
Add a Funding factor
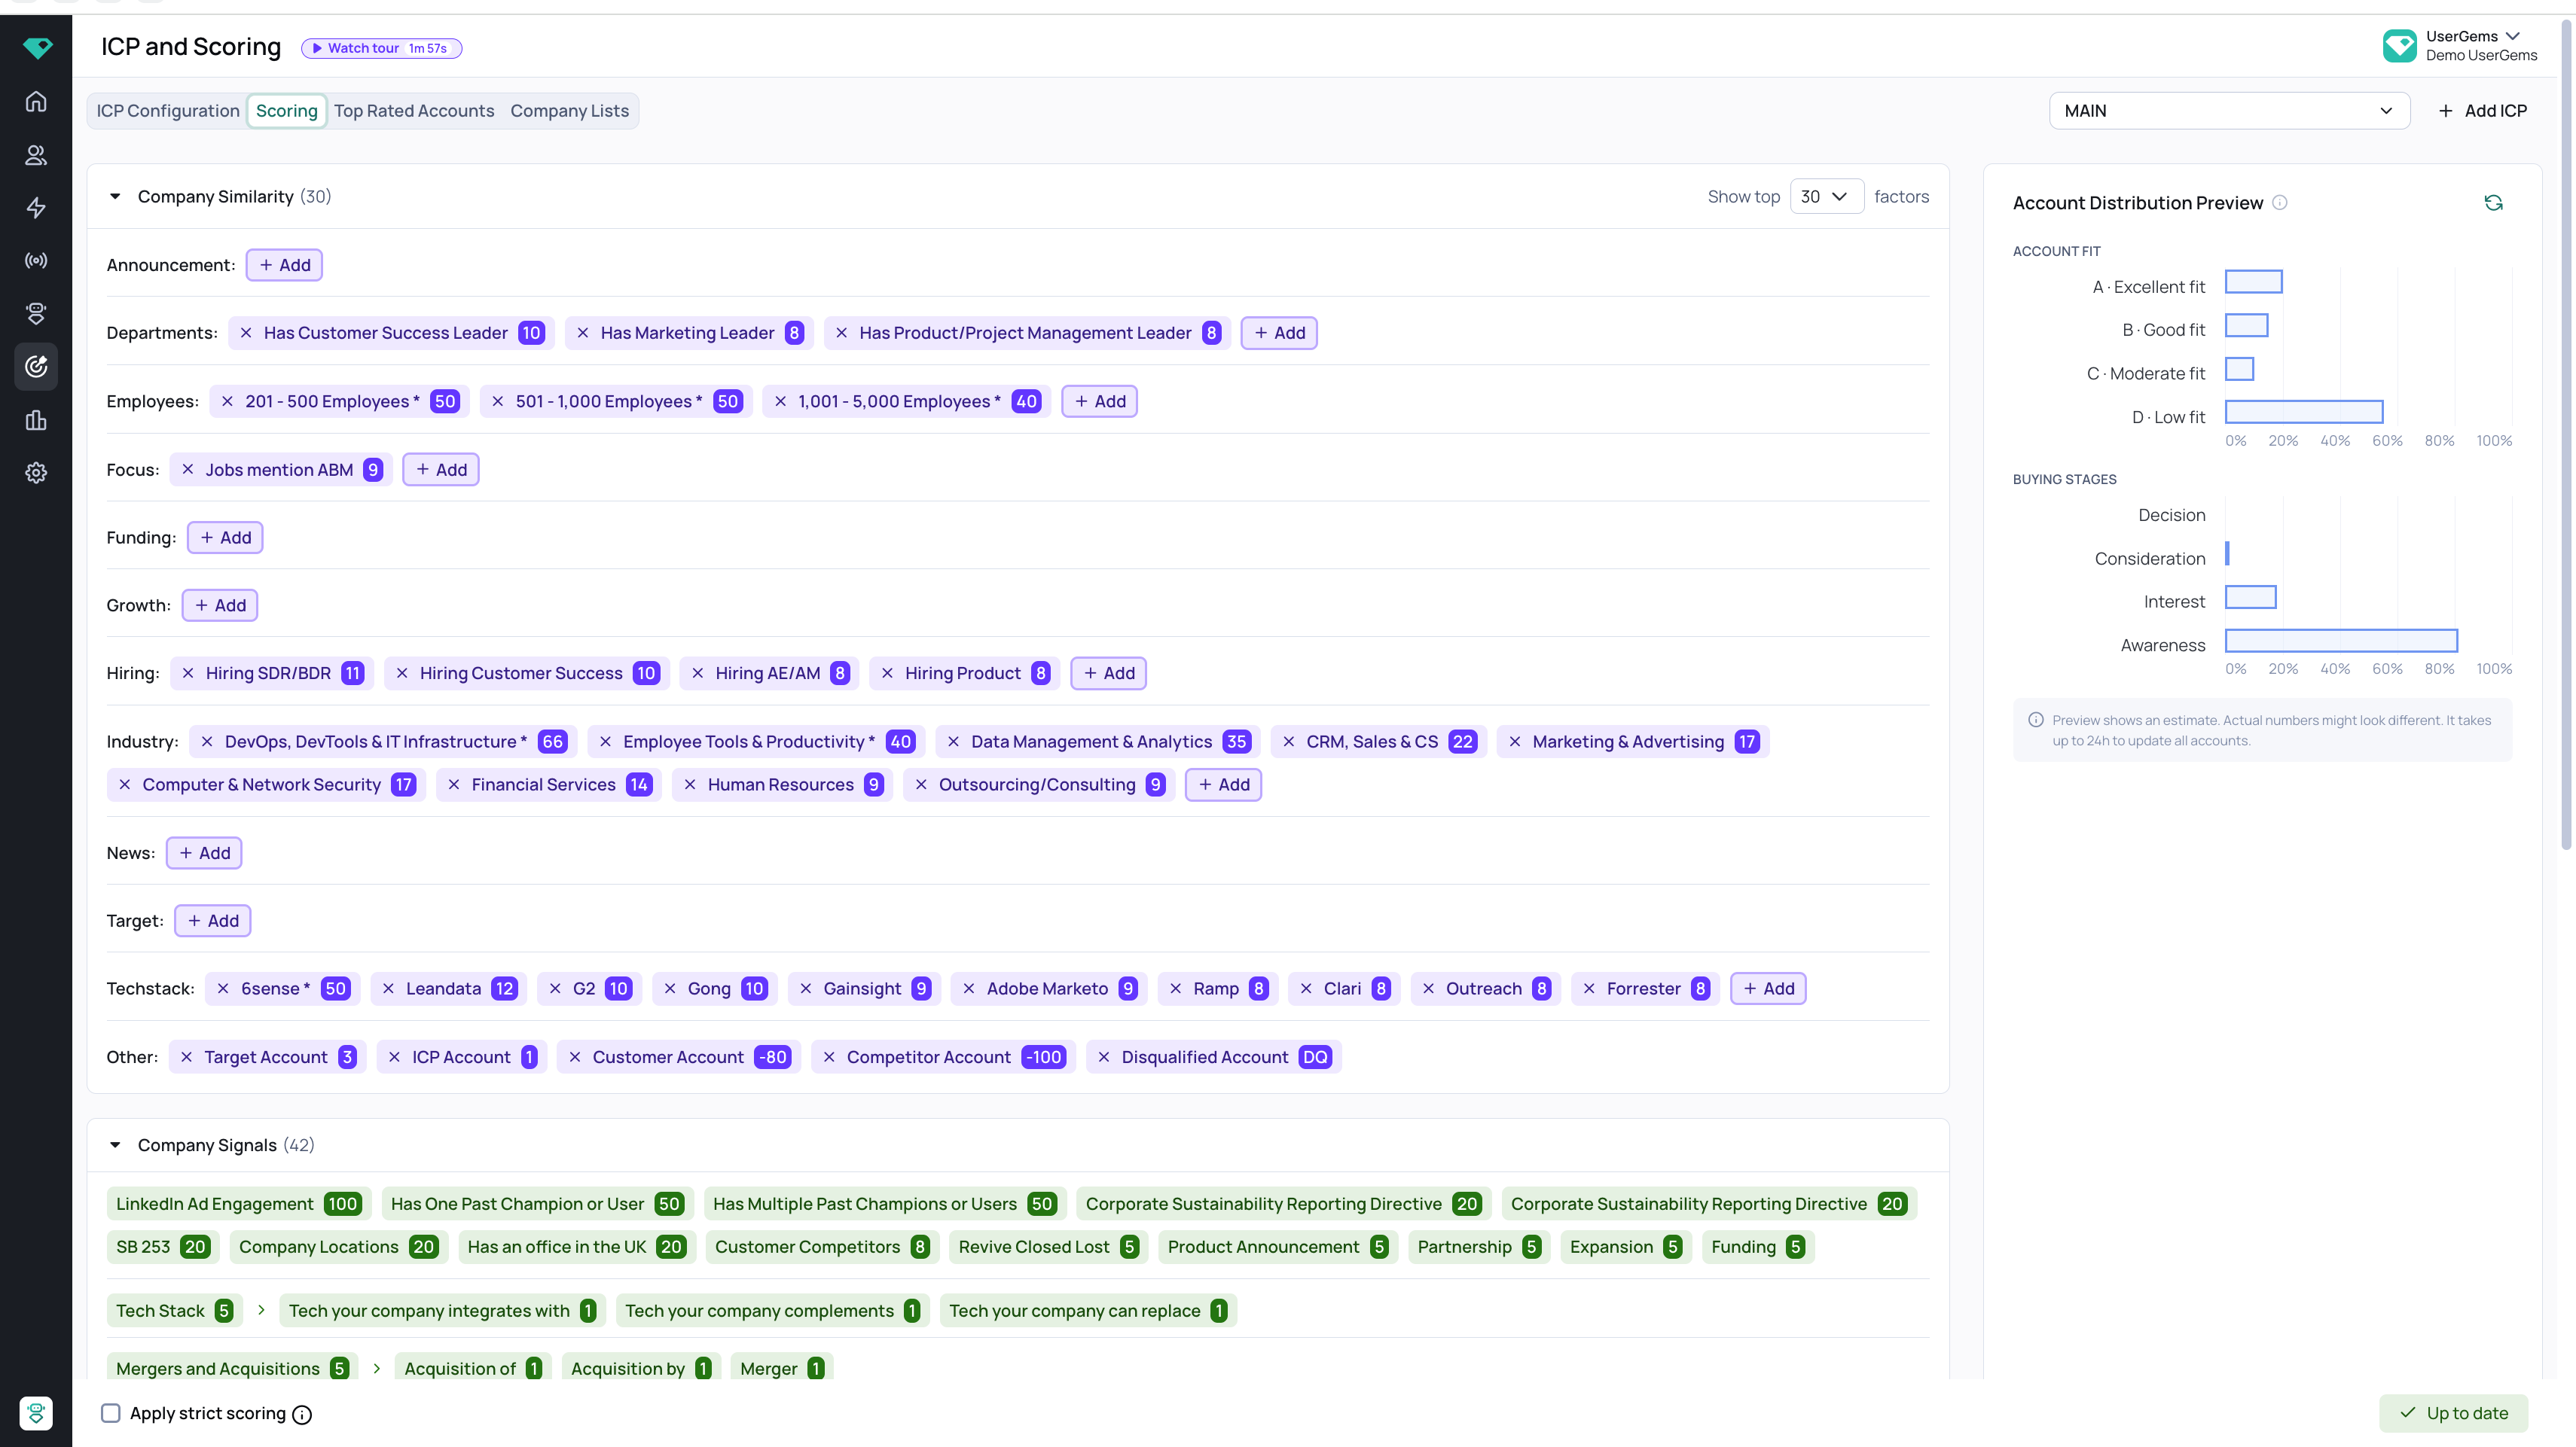[x=225, y=538]
